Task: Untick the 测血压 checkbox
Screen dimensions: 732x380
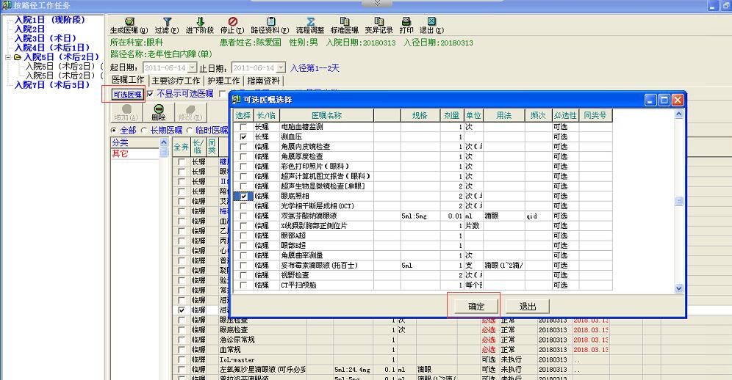Action: pos(243,136)
